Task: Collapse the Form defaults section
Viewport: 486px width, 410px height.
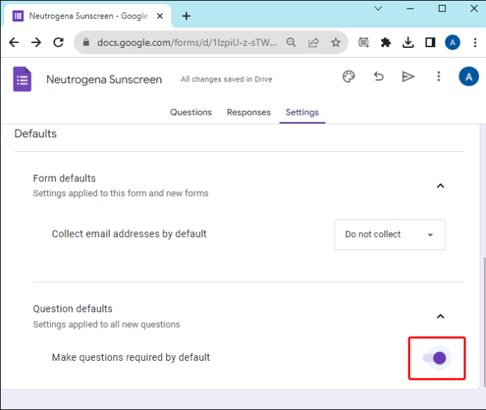Action: (440, 186)
